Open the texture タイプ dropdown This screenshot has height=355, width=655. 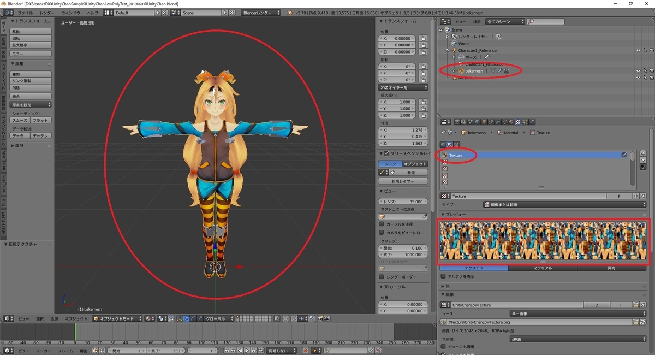tap(564, 205)
